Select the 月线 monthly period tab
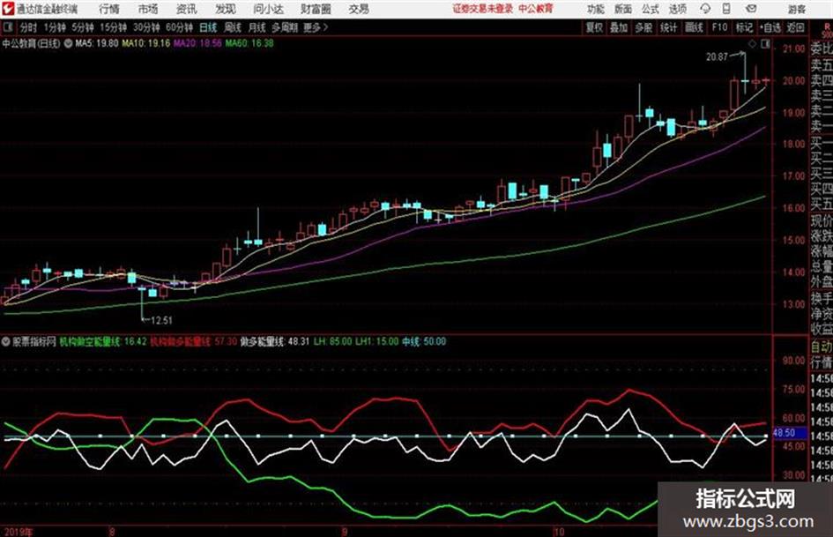This screenshot has width=833, height=537. click(257, 27)
